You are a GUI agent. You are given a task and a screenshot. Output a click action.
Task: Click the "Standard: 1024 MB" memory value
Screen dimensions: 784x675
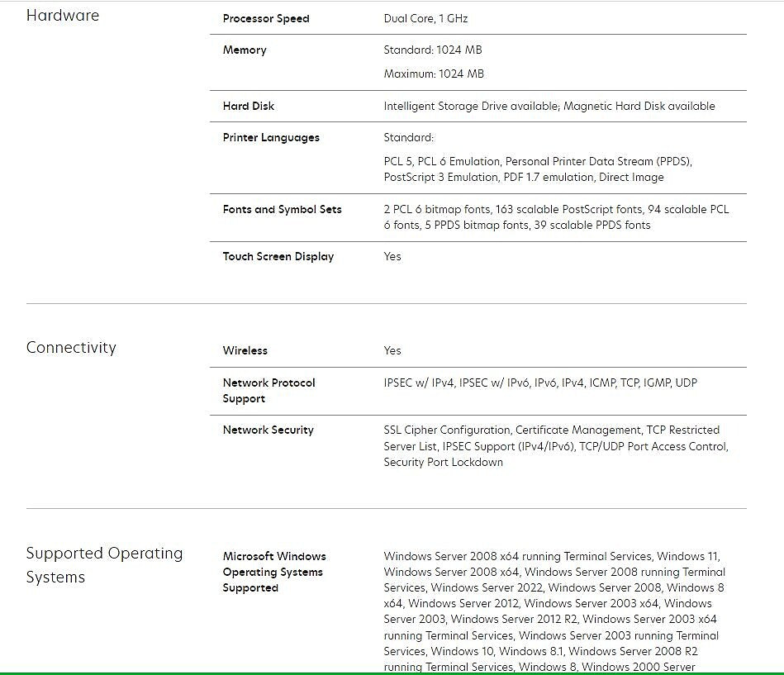point(433,50)
